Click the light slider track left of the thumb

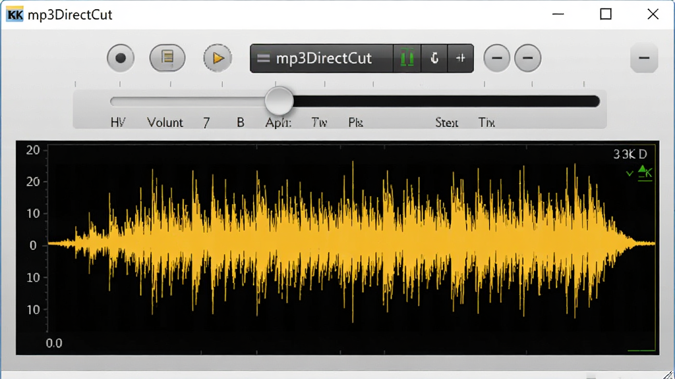188,101
